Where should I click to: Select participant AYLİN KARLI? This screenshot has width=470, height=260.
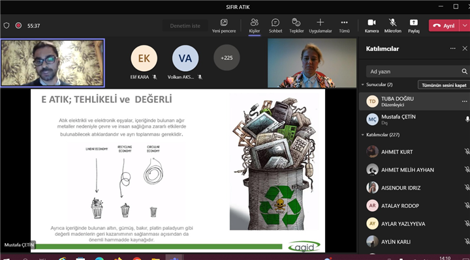[415, 242]
